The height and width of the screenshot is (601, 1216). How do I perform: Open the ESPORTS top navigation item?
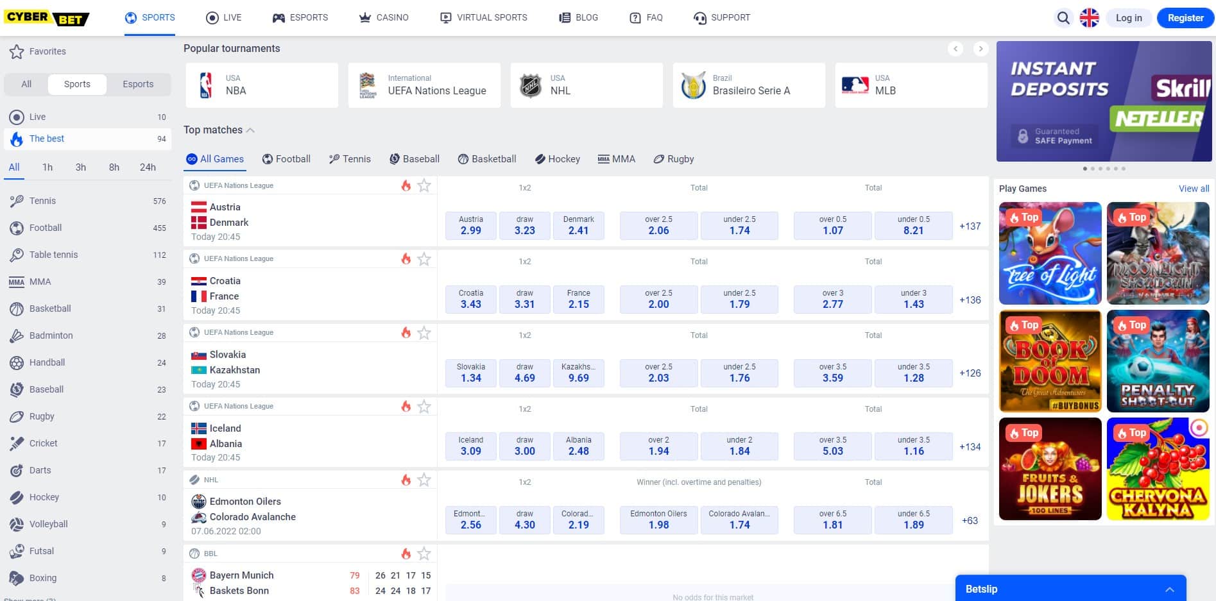pos(300,18)
